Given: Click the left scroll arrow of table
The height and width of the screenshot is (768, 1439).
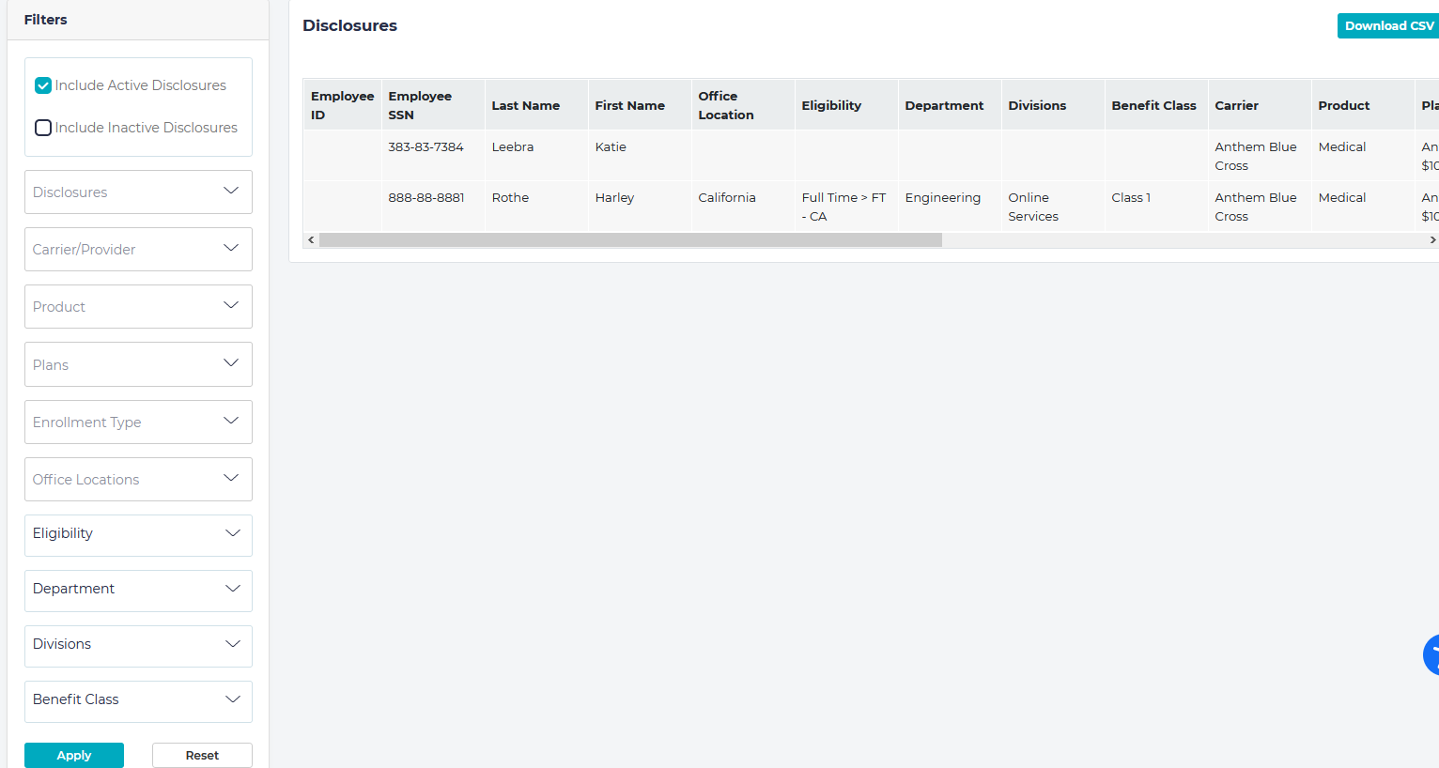Looking at the screenshot, I should [311, 240].
